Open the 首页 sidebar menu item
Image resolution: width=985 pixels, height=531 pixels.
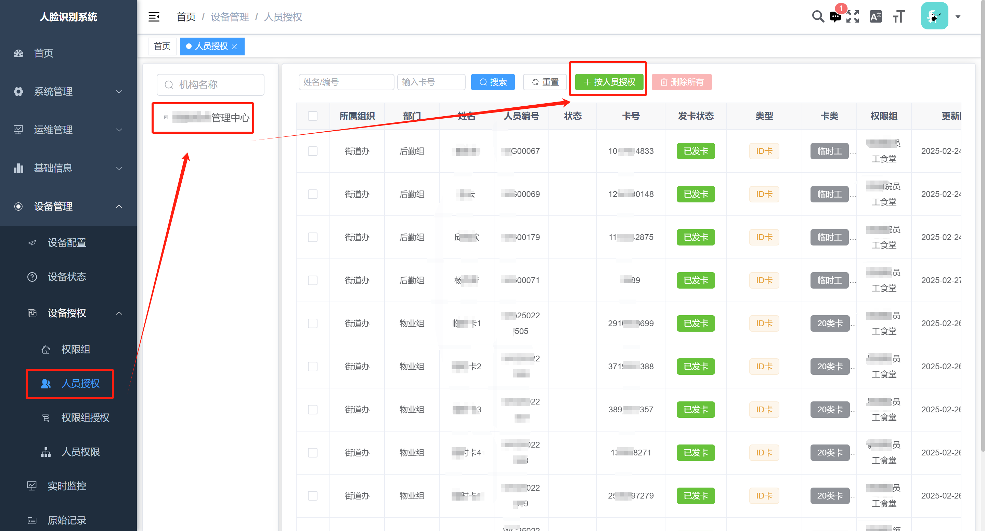click(x=68, y=53)
